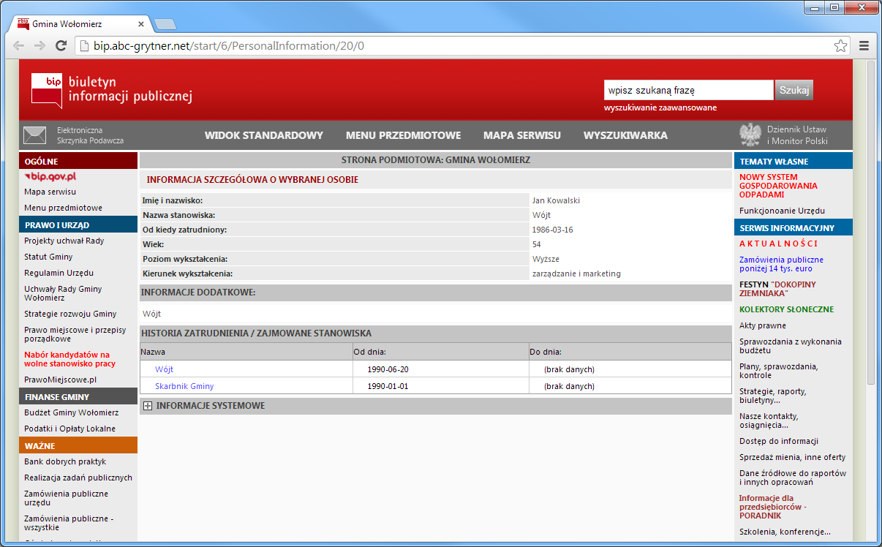The height and width of the screenshot is (547, 882).
Task: Open PrawoMiejscowe.pl link
Action: click(60, 380)
